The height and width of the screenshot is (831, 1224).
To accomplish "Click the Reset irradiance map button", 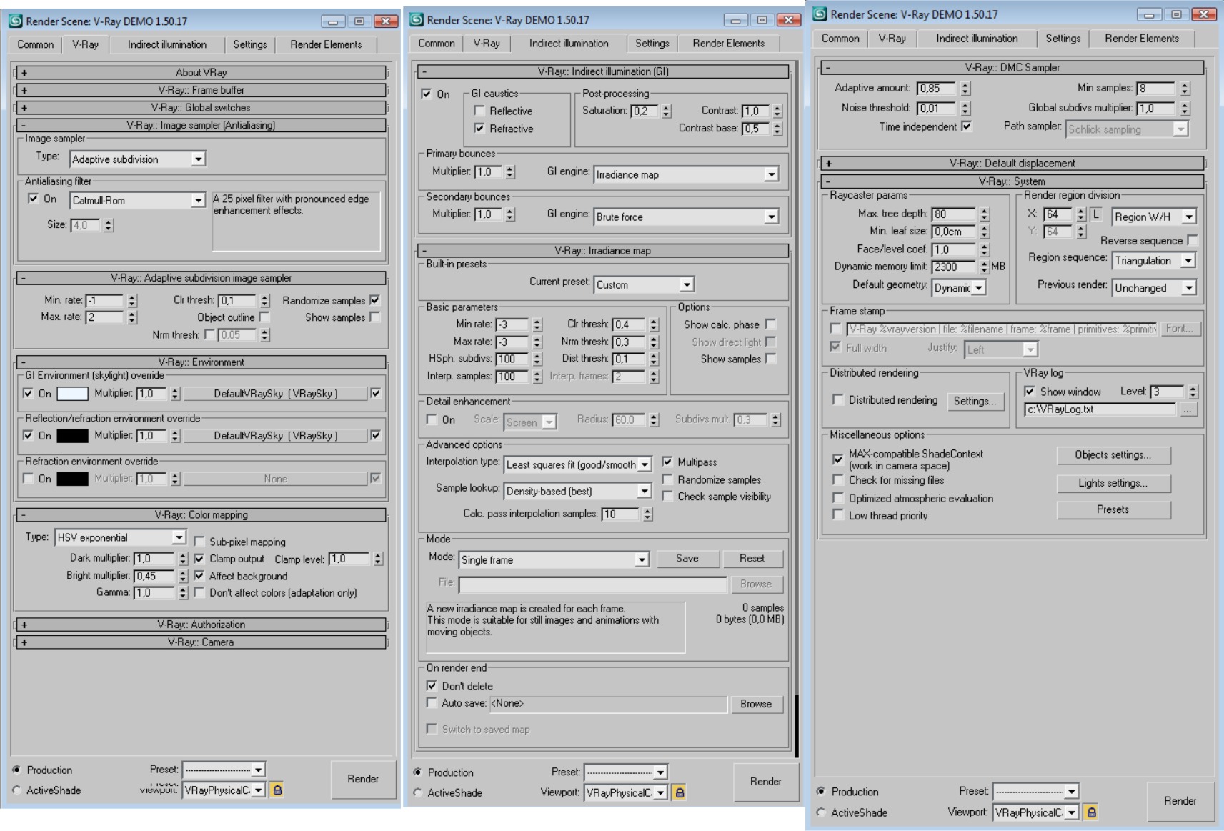I will (752, 559).
